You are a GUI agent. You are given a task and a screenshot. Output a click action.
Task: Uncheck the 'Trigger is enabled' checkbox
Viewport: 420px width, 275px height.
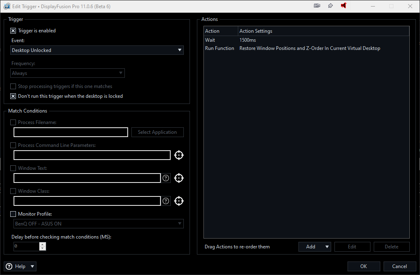pyautogui.click(x=13, y=31)
